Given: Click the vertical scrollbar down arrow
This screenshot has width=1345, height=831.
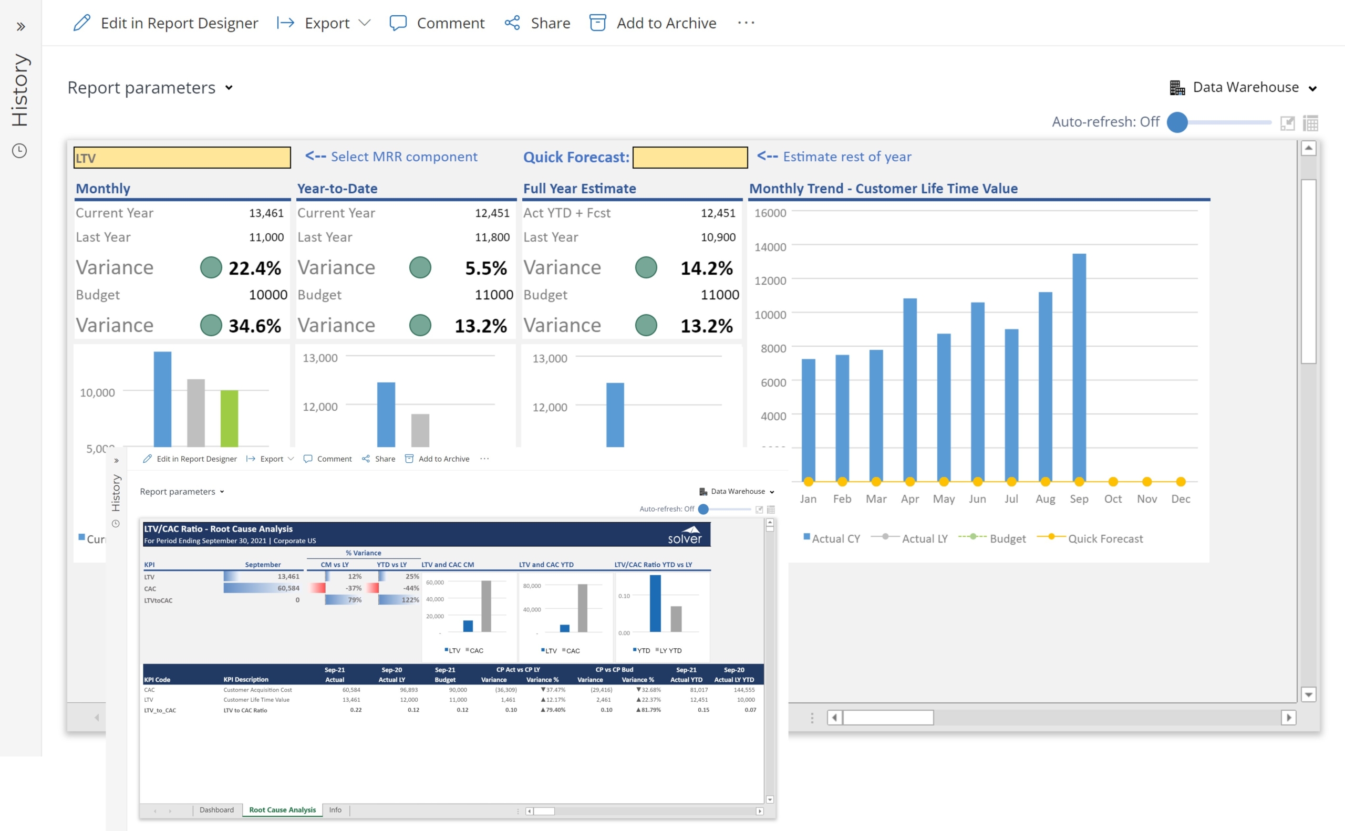Looking at the screenshot, I should pos(1309,695).
